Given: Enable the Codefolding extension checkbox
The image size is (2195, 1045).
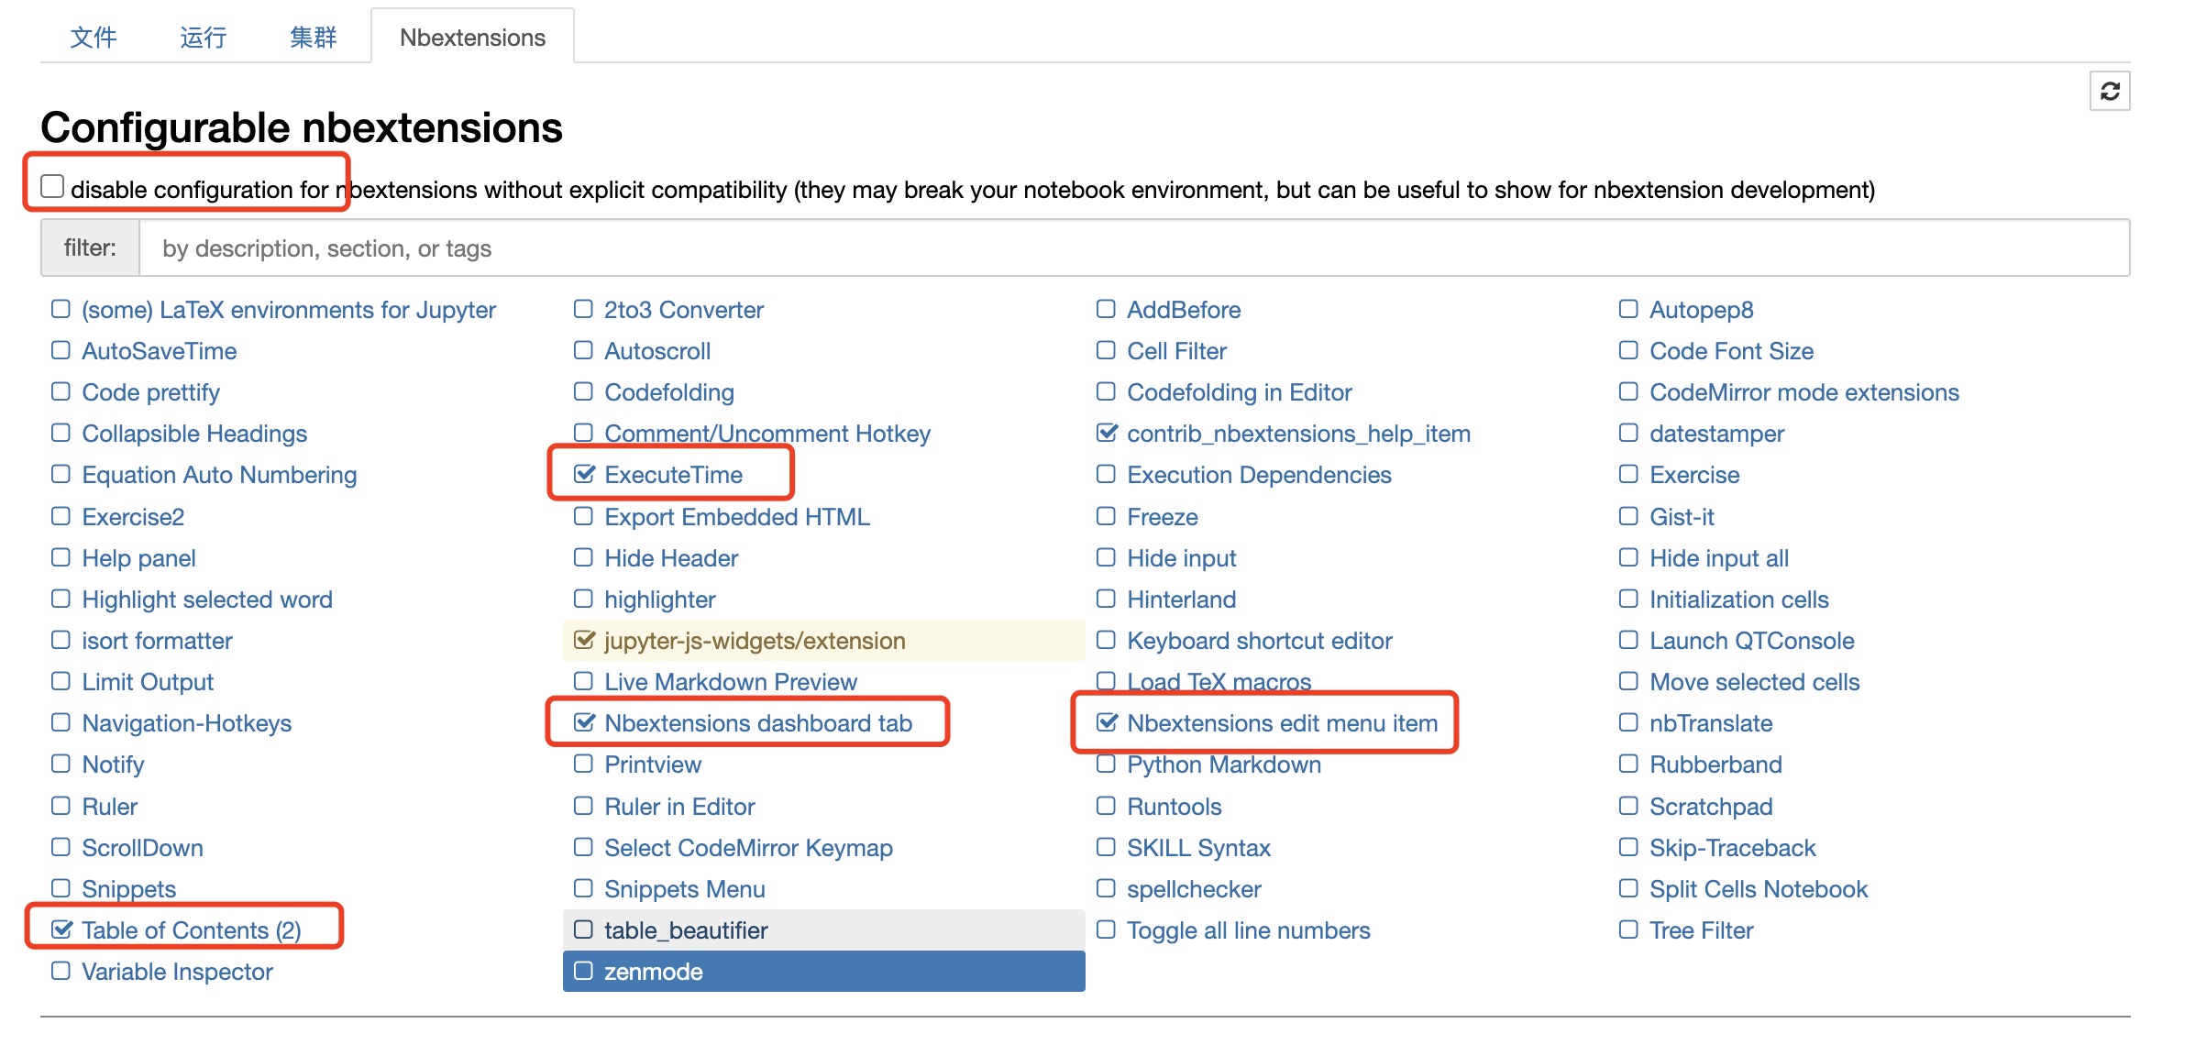Looking at the screenshot, I should click(x=583, y=391).
